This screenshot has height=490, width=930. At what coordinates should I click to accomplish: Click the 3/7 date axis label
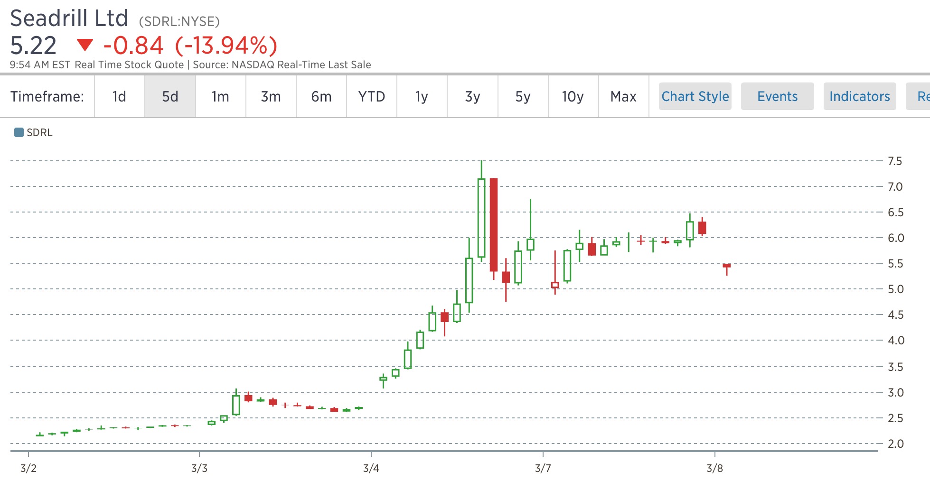click(543, 469)
